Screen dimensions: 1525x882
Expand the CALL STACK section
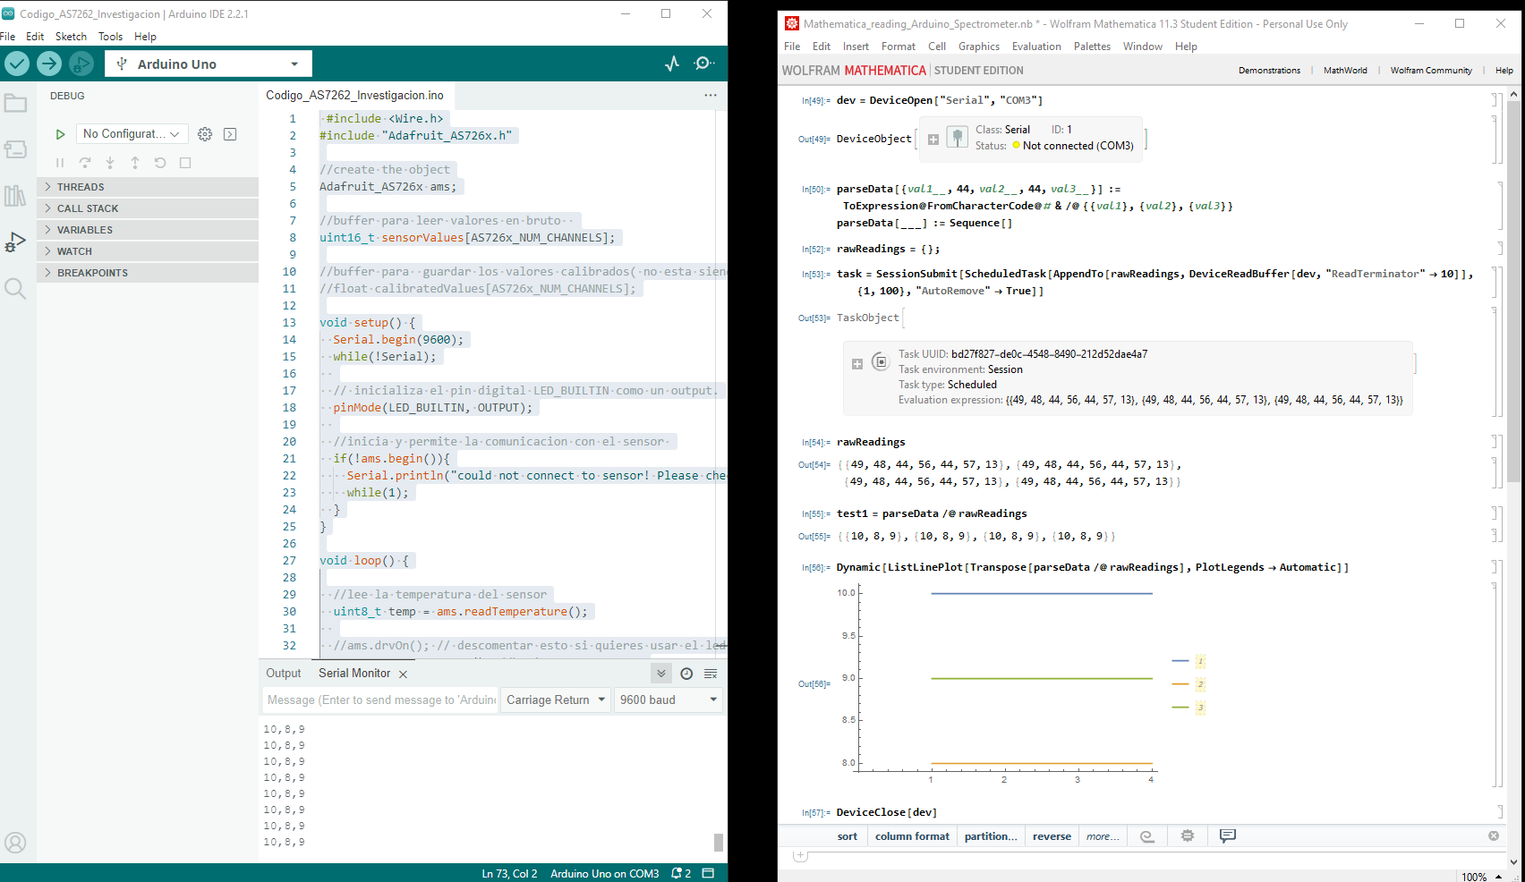tap(148, 208)
